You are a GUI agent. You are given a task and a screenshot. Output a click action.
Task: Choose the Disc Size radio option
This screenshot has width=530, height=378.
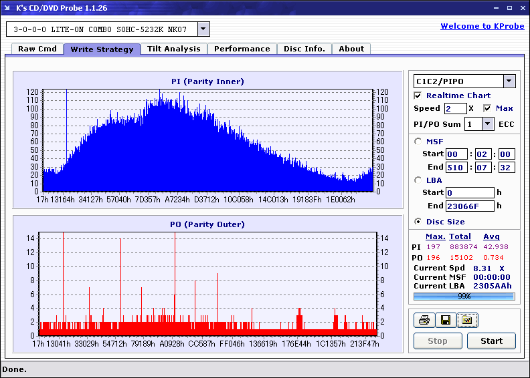coord(418,222)
